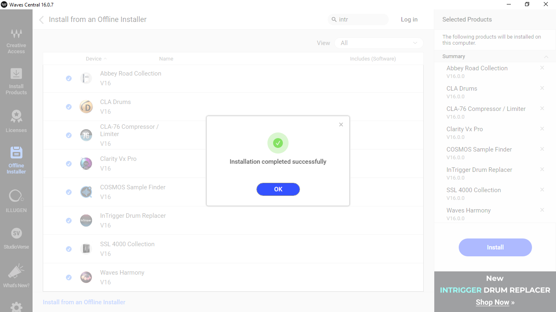
Task: Remove InTrigger Drum Replacer from summary
Action: pos(542,169)
